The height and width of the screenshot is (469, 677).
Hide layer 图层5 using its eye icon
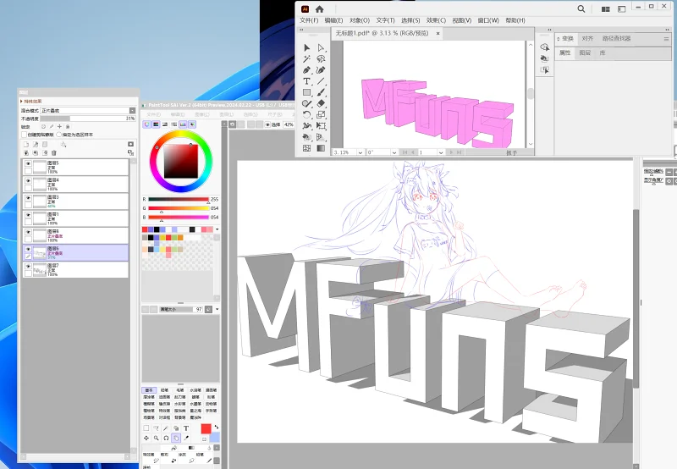pyautogui.click(x=28, y=163)
